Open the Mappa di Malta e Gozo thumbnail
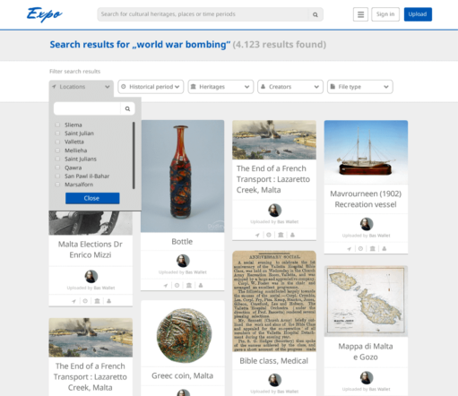 point(366,301)
